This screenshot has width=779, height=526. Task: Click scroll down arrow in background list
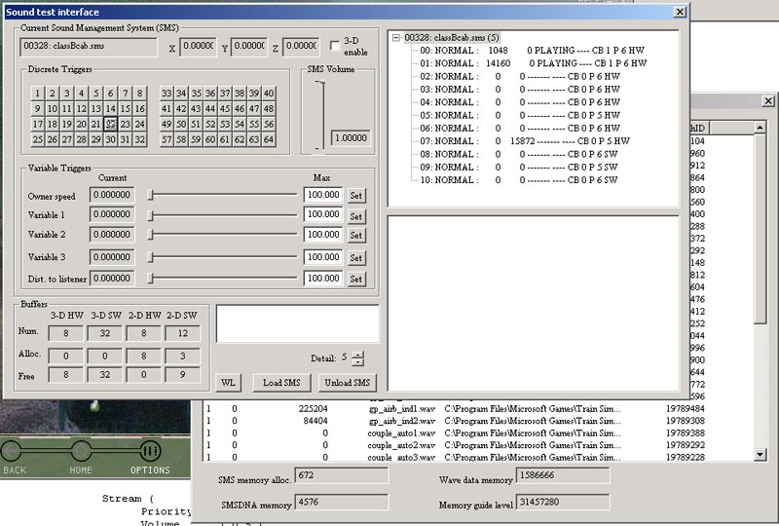point(760,455)
